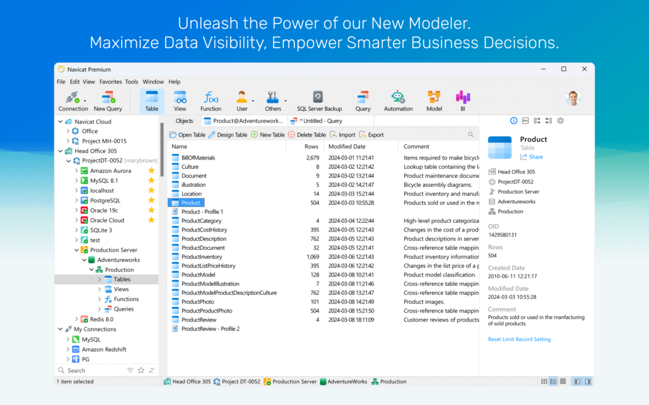Launch the BI toolbar icon
This screenshot has height=405, width=649.
[x=463, y=101]
